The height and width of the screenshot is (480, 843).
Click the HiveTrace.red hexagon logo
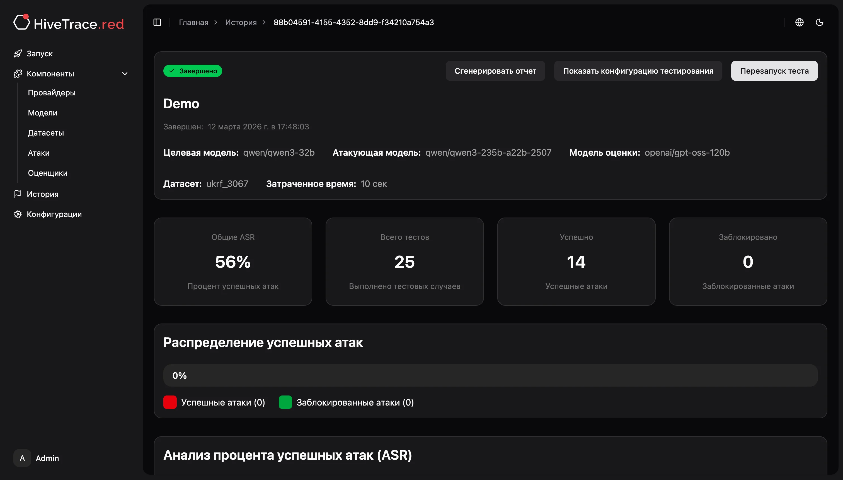tap(22, 22)
